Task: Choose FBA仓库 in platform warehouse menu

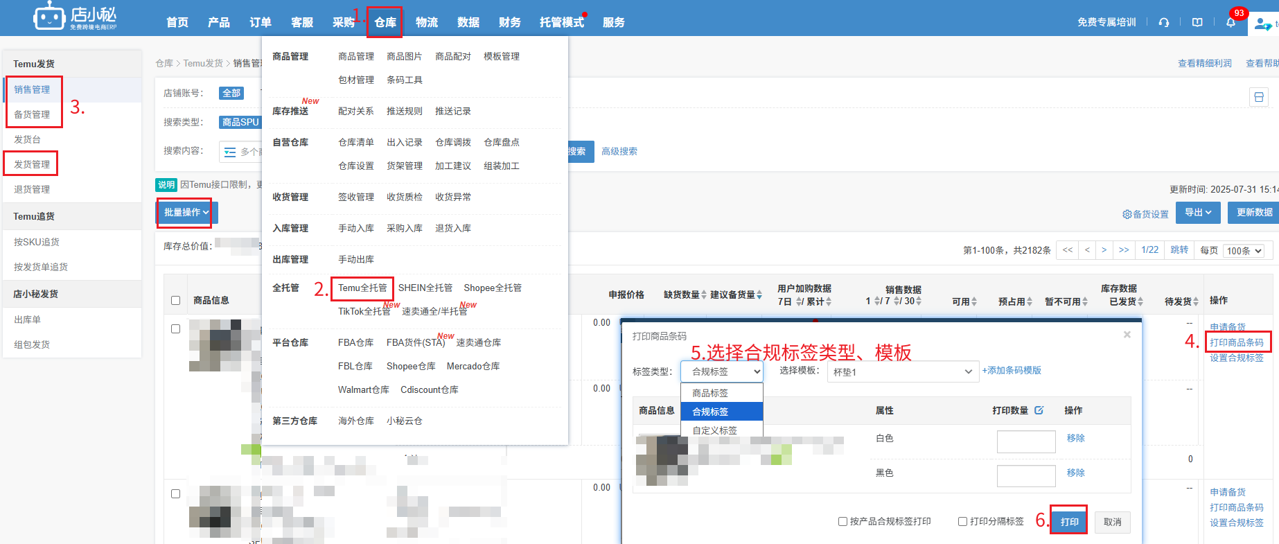Action: click(x=355, y=343)
